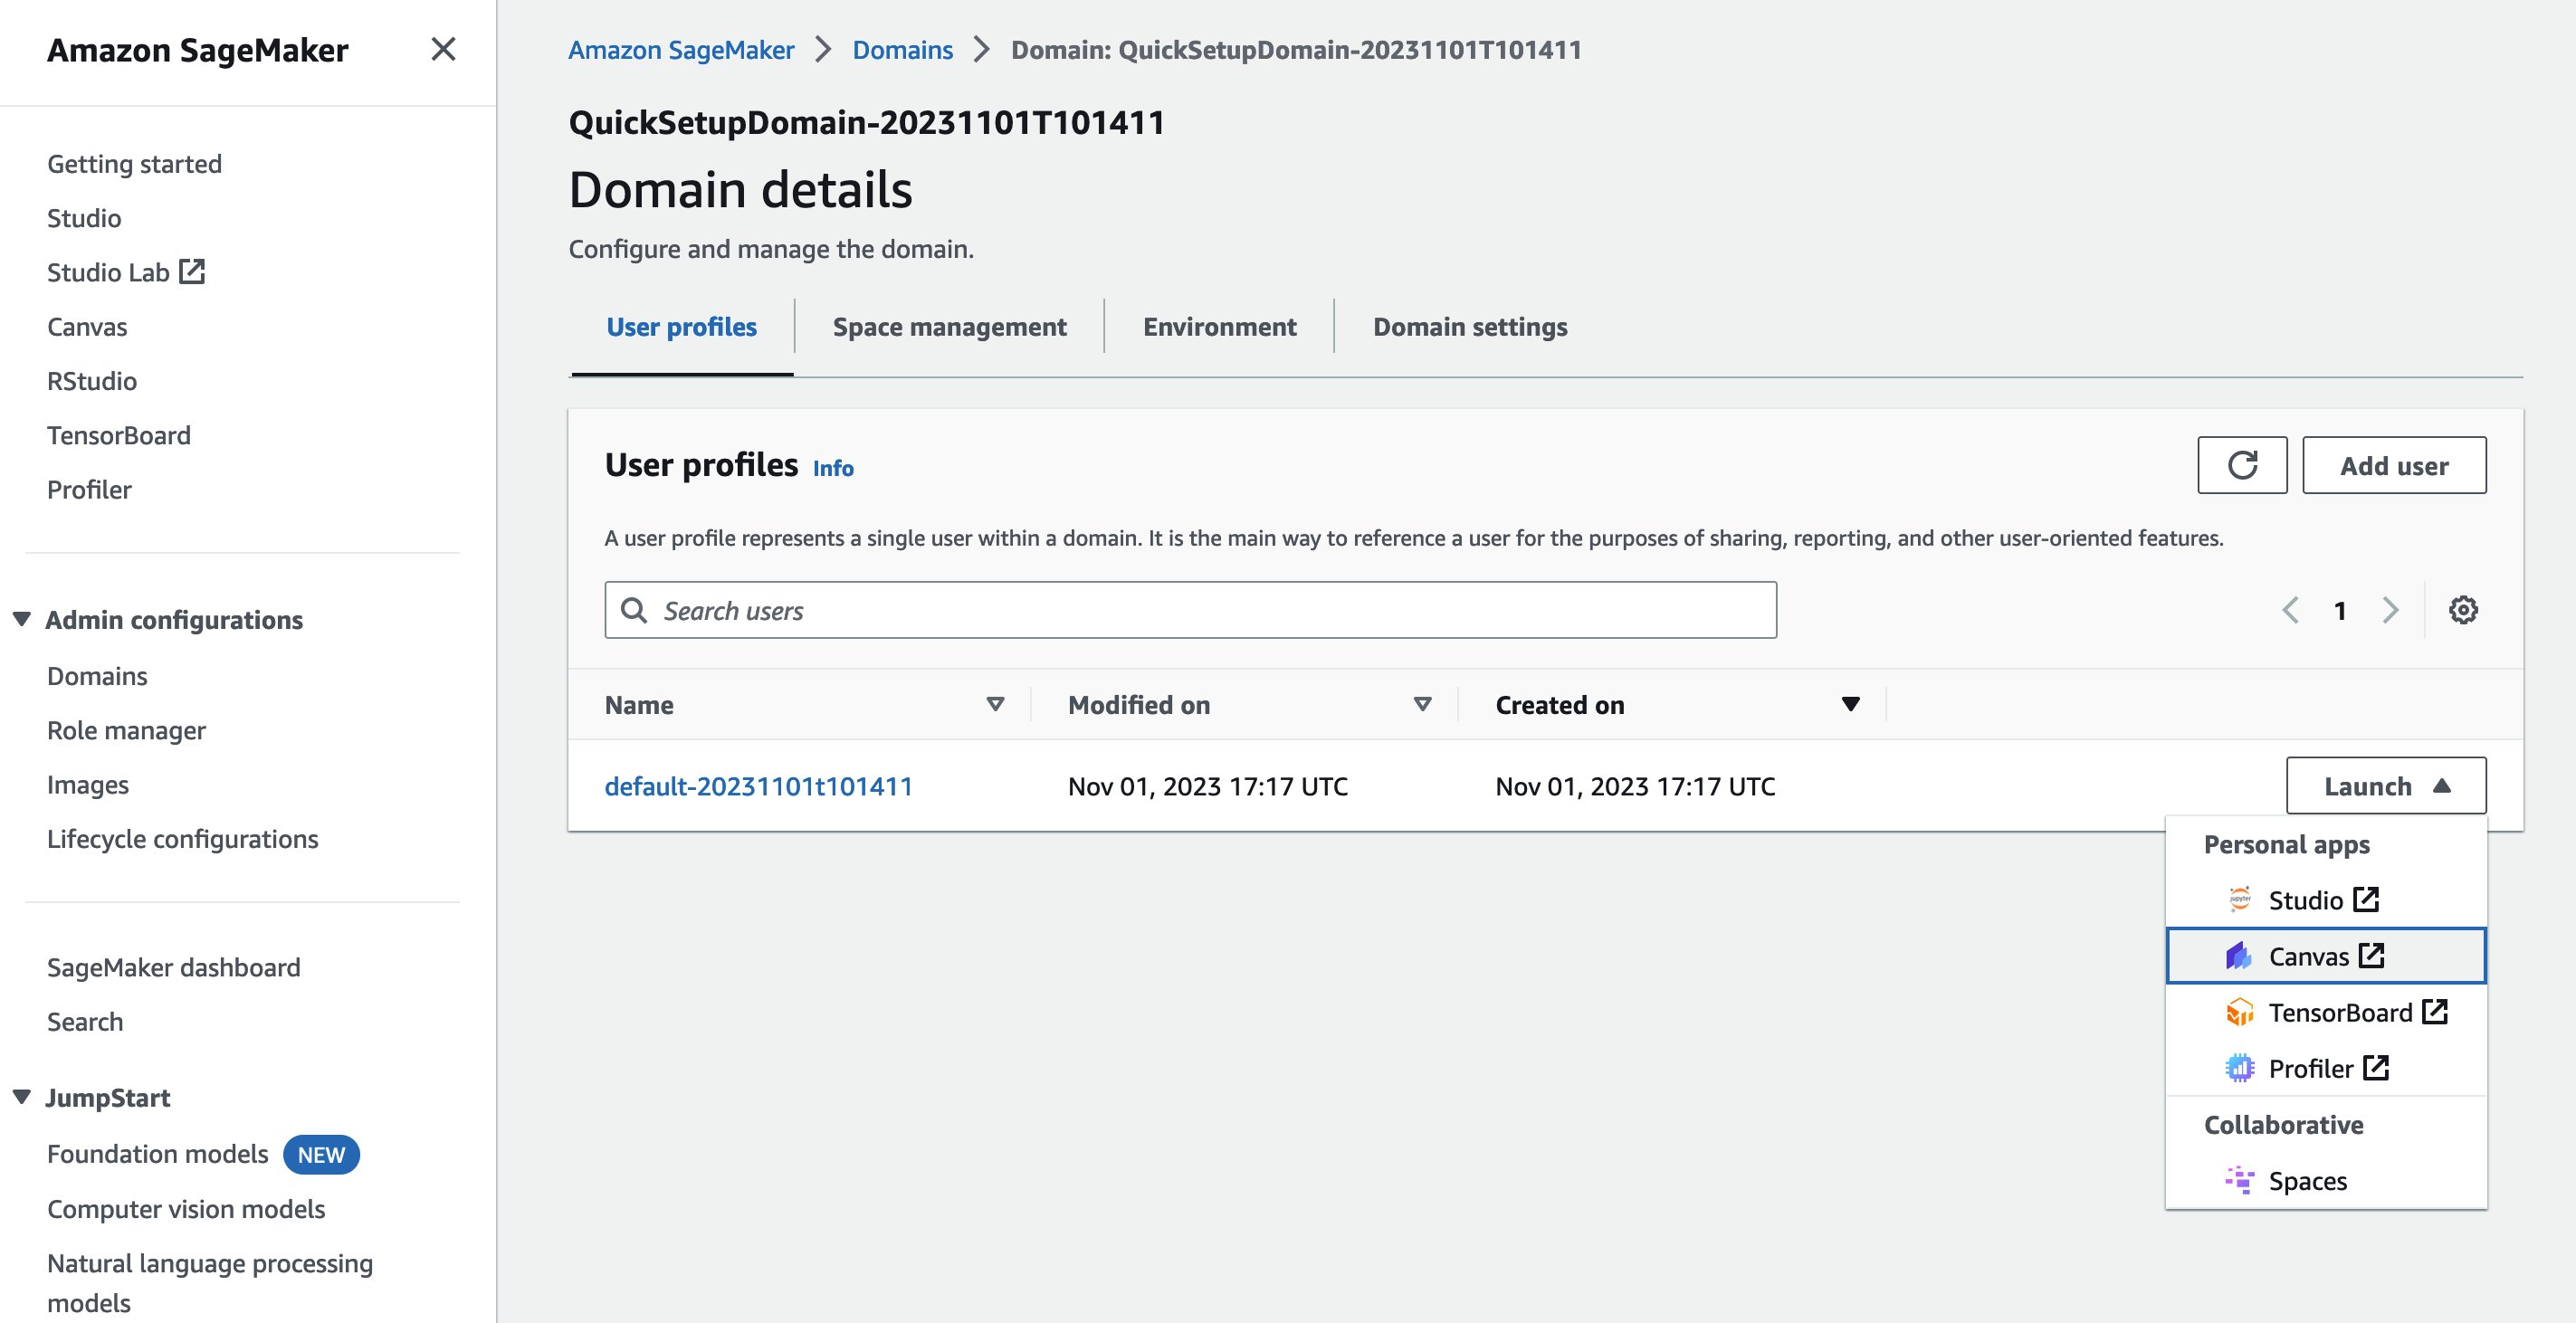Screen dimensions: 2576x1323
Task: Click the TensorBoard app icon in dropdown
Action: 2240,1012
